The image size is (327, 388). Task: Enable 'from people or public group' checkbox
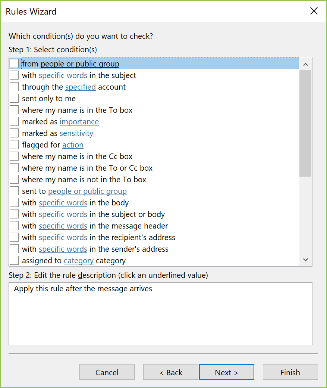(x=14, y=63)
